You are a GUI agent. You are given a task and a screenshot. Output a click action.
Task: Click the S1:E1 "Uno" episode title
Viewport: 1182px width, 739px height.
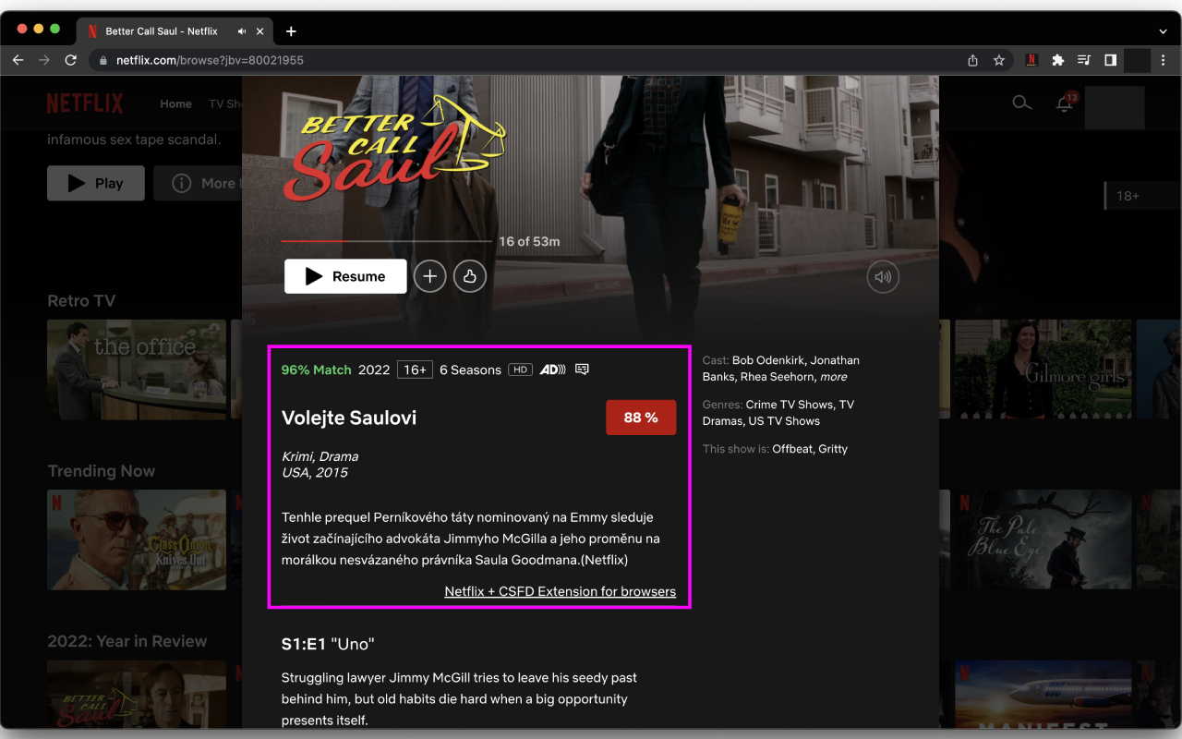[x=328, y=644]
